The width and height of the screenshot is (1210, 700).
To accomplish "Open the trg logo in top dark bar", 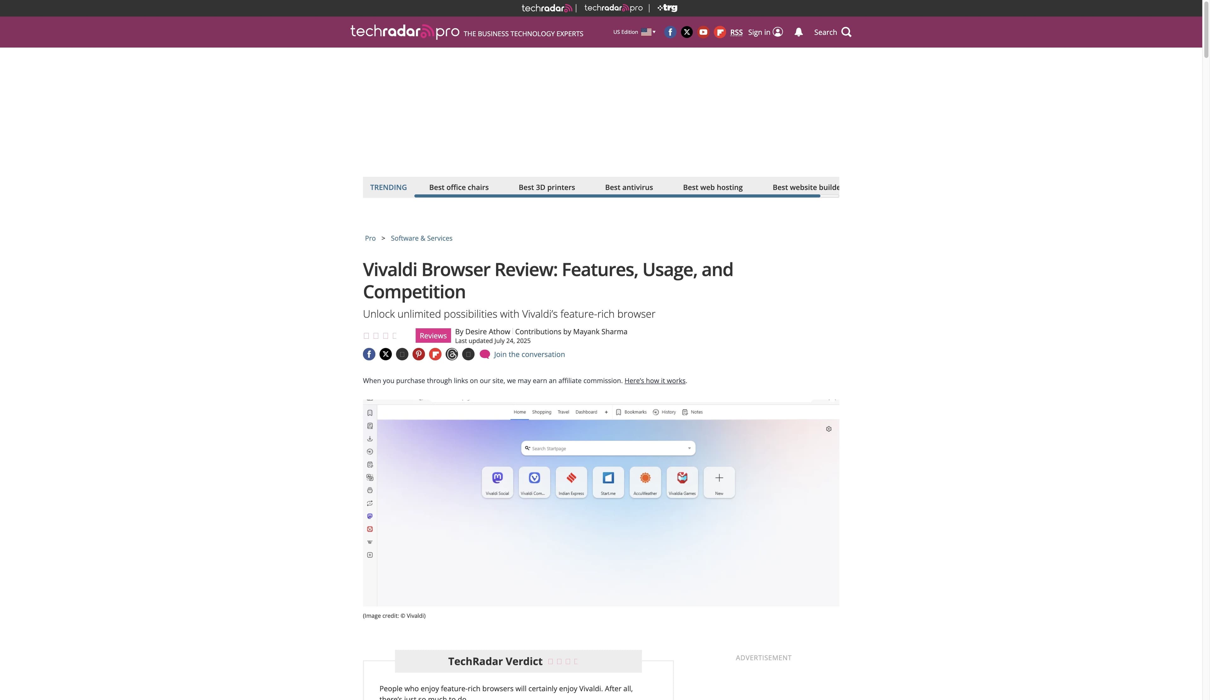I will click(667, 8).
